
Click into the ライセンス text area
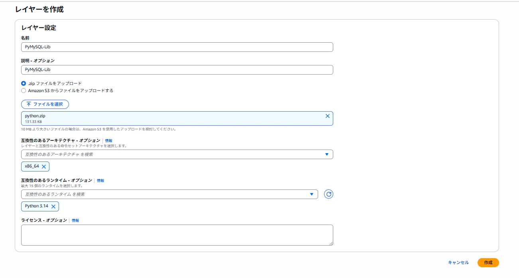pos(177,235)
